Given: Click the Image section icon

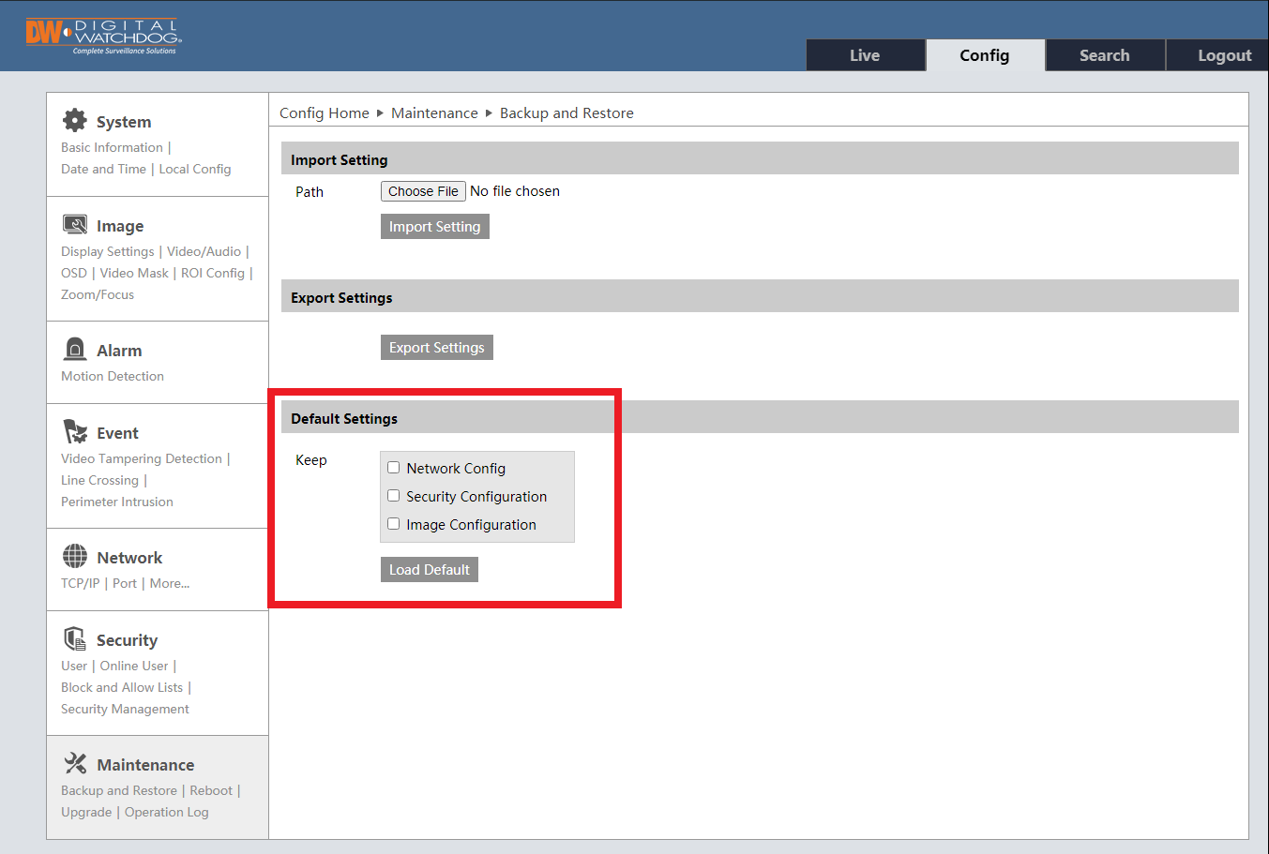Looking at the screenshot, I should (75, 225).
